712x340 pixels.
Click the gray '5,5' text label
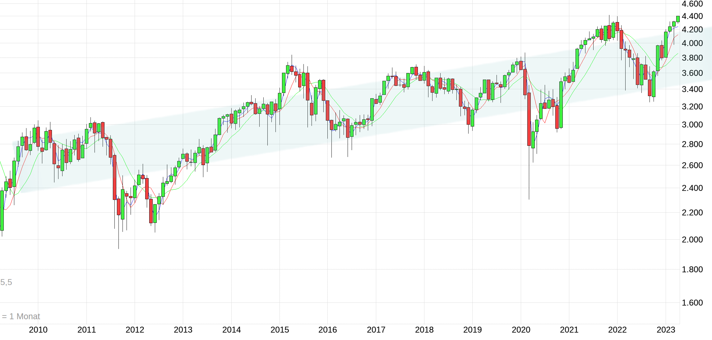point(6,282)
